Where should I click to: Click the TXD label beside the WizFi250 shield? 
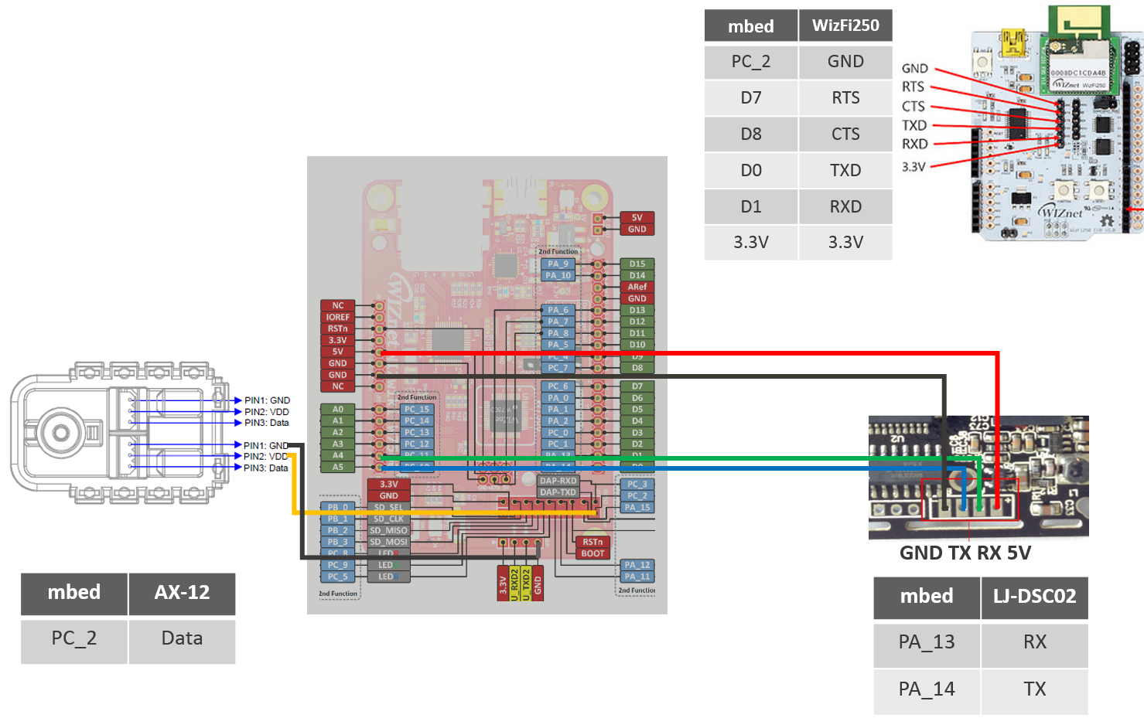click(914, 125)
